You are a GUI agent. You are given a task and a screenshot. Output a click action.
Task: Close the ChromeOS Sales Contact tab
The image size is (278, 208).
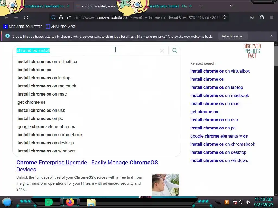pos(190,6)
